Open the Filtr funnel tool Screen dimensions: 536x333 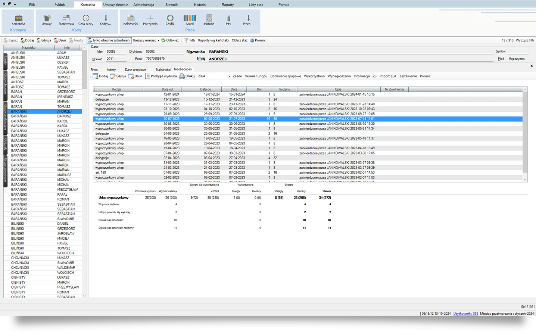(190, 40)
